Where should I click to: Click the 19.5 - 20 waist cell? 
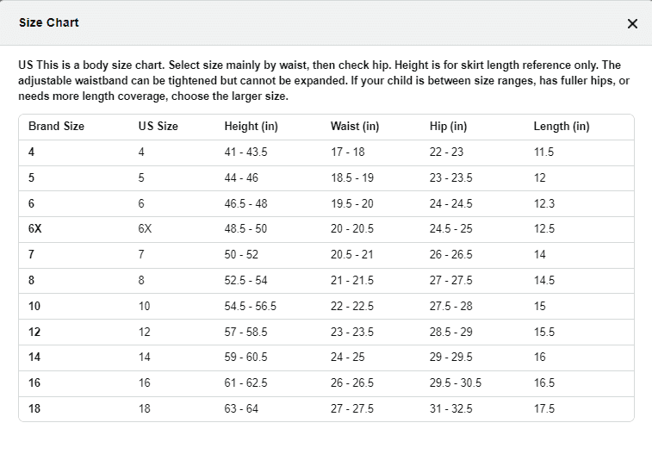pos(351,203)
